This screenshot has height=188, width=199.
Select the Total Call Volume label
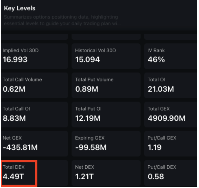pos(22,80)
